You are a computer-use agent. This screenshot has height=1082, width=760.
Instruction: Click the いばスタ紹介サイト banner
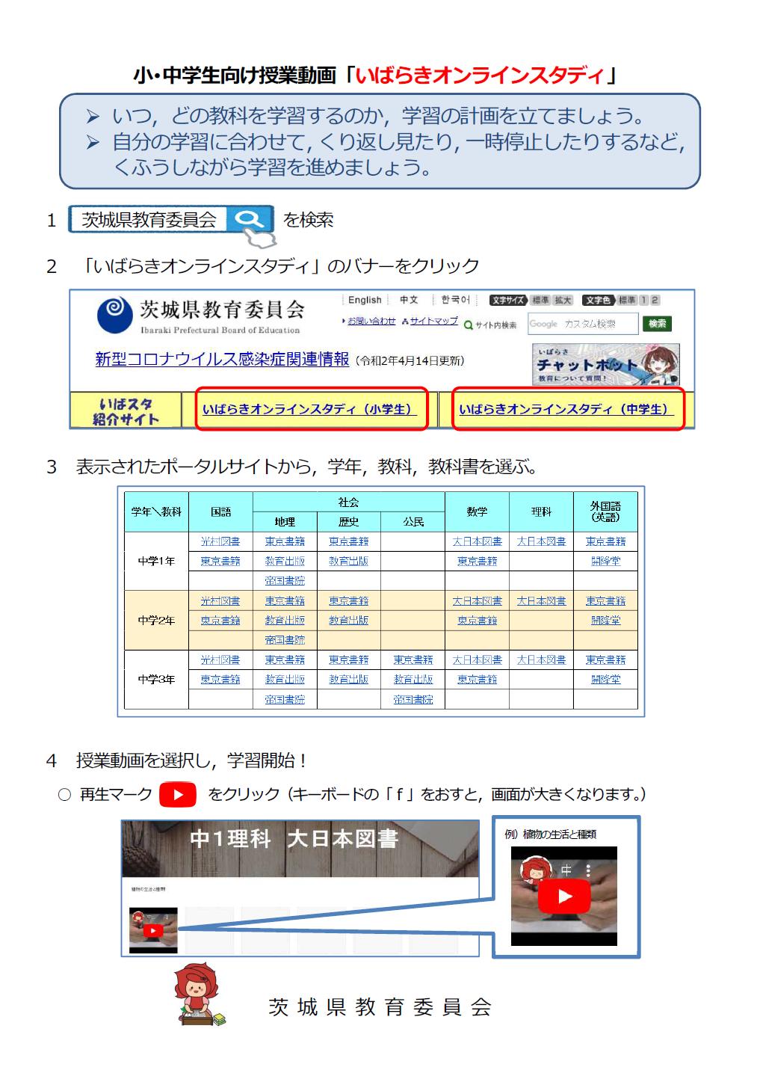(x=126, y=411)
